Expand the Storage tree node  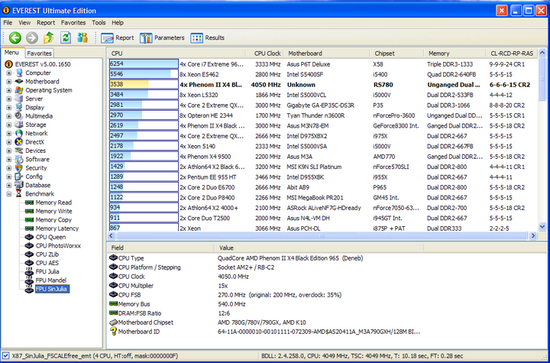[x=8, y=125]
